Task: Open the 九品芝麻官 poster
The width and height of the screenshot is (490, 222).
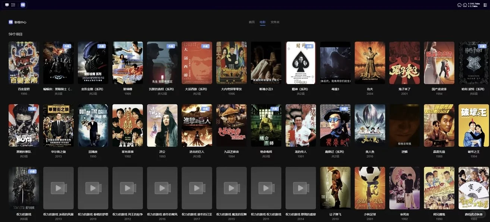Action: 232,125
